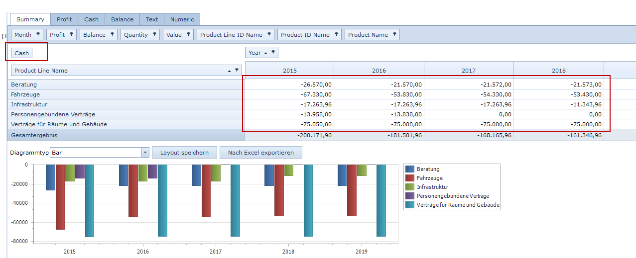
Task: Click the Fahrzeuge red legend swatch
Action: (x=410, y=178)
